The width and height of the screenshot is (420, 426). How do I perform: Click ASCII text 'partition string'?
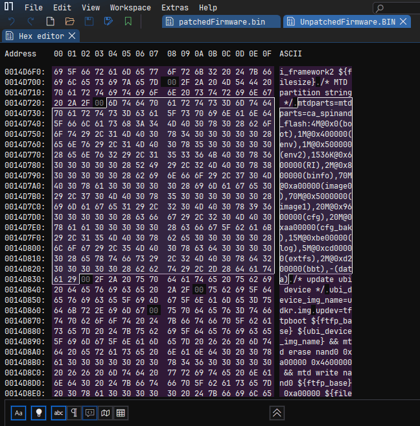pyautogui.click(x=316, y=93)
